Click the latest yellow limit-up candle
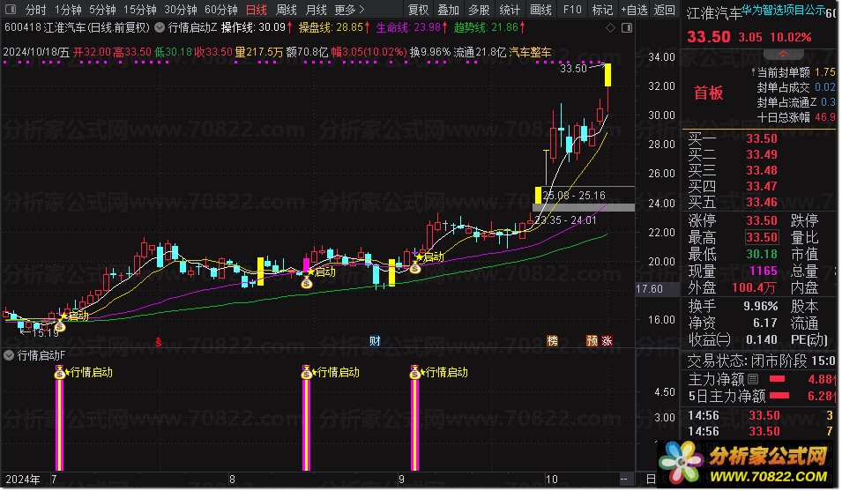 tap(607, 75)
